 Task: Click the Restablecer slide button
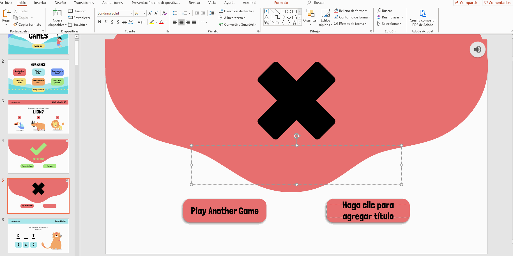click(x=79, y=18)
